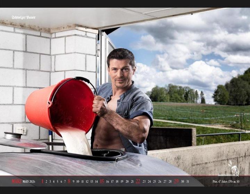Select day 6 in the calendar strip
The width and height of the screenshot is (250, 194).
point(61,182)
